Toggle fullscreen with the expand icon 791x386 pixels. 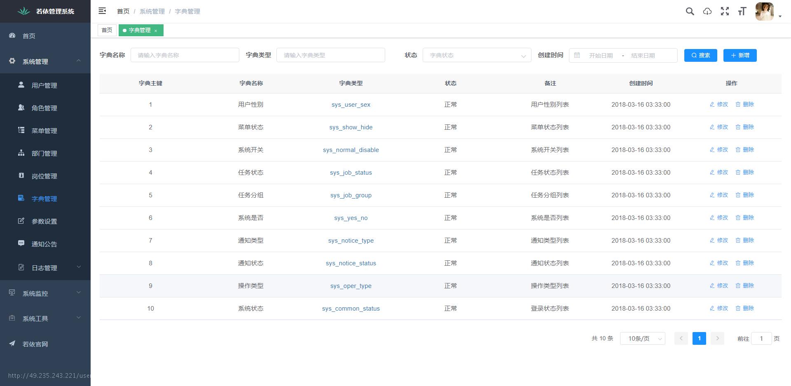point(725,12)
